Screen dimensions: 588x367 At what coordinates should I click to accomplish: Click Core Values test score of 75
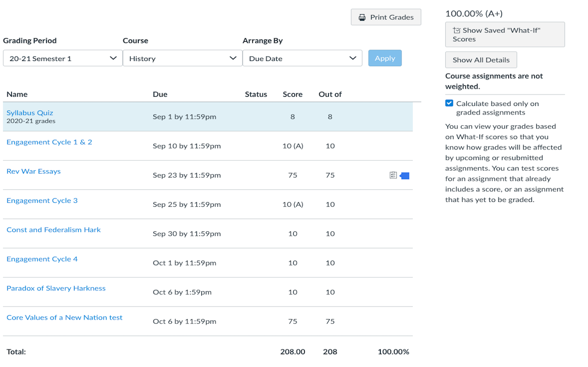pyautogui.click(x=293, y=322)
